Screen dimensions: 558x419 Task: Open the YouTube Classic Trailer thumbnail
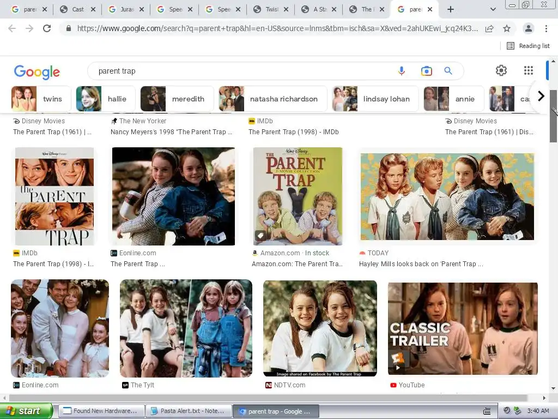[x=463, y=328]
